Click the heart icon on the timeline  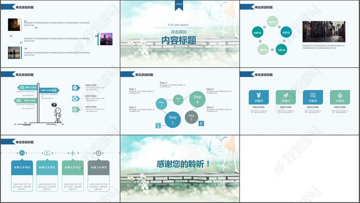98,153
